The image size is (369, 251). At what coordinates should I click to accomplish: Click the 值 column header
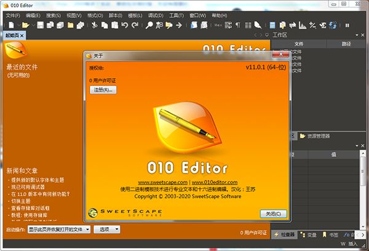point(333,154)
